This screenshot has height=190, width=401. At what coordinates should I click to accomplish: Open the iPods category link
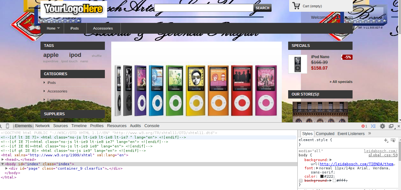click(x=52, y=83)
